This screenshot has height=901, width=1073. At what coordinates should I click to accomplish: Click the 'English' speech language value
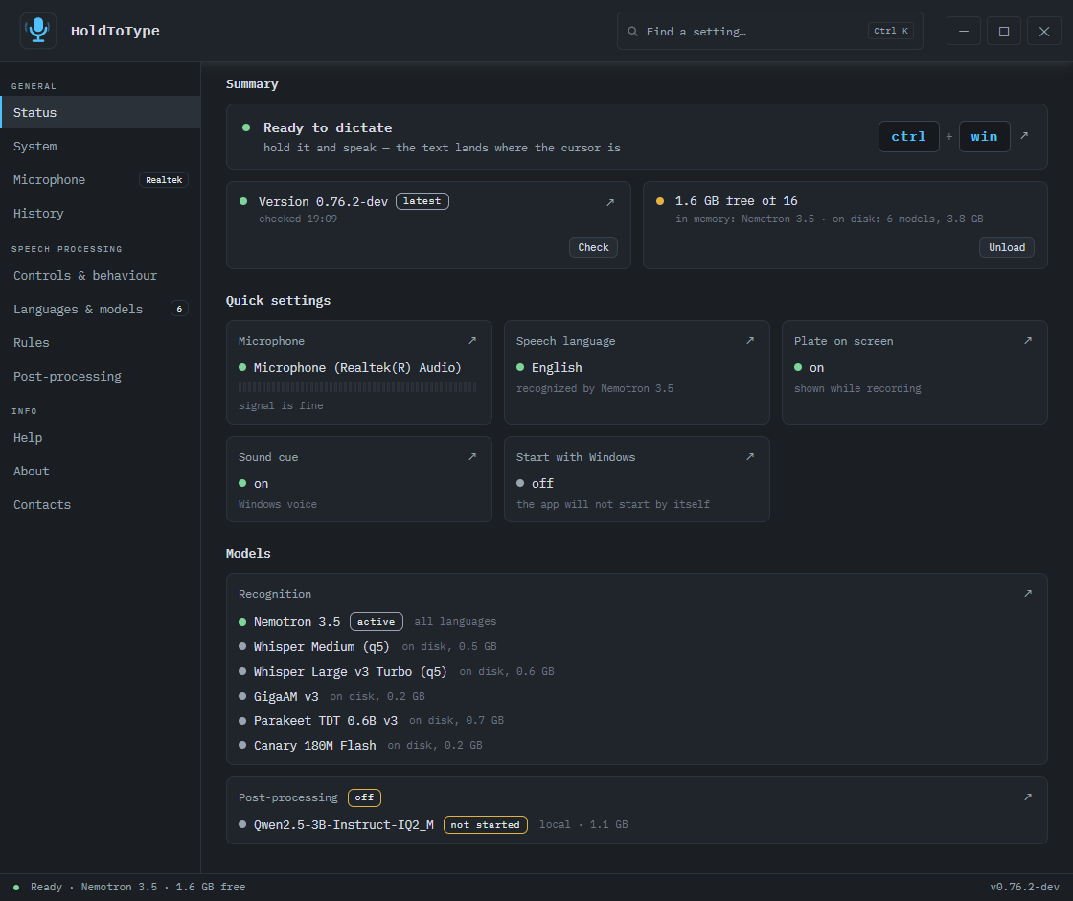tap(557, 368)
